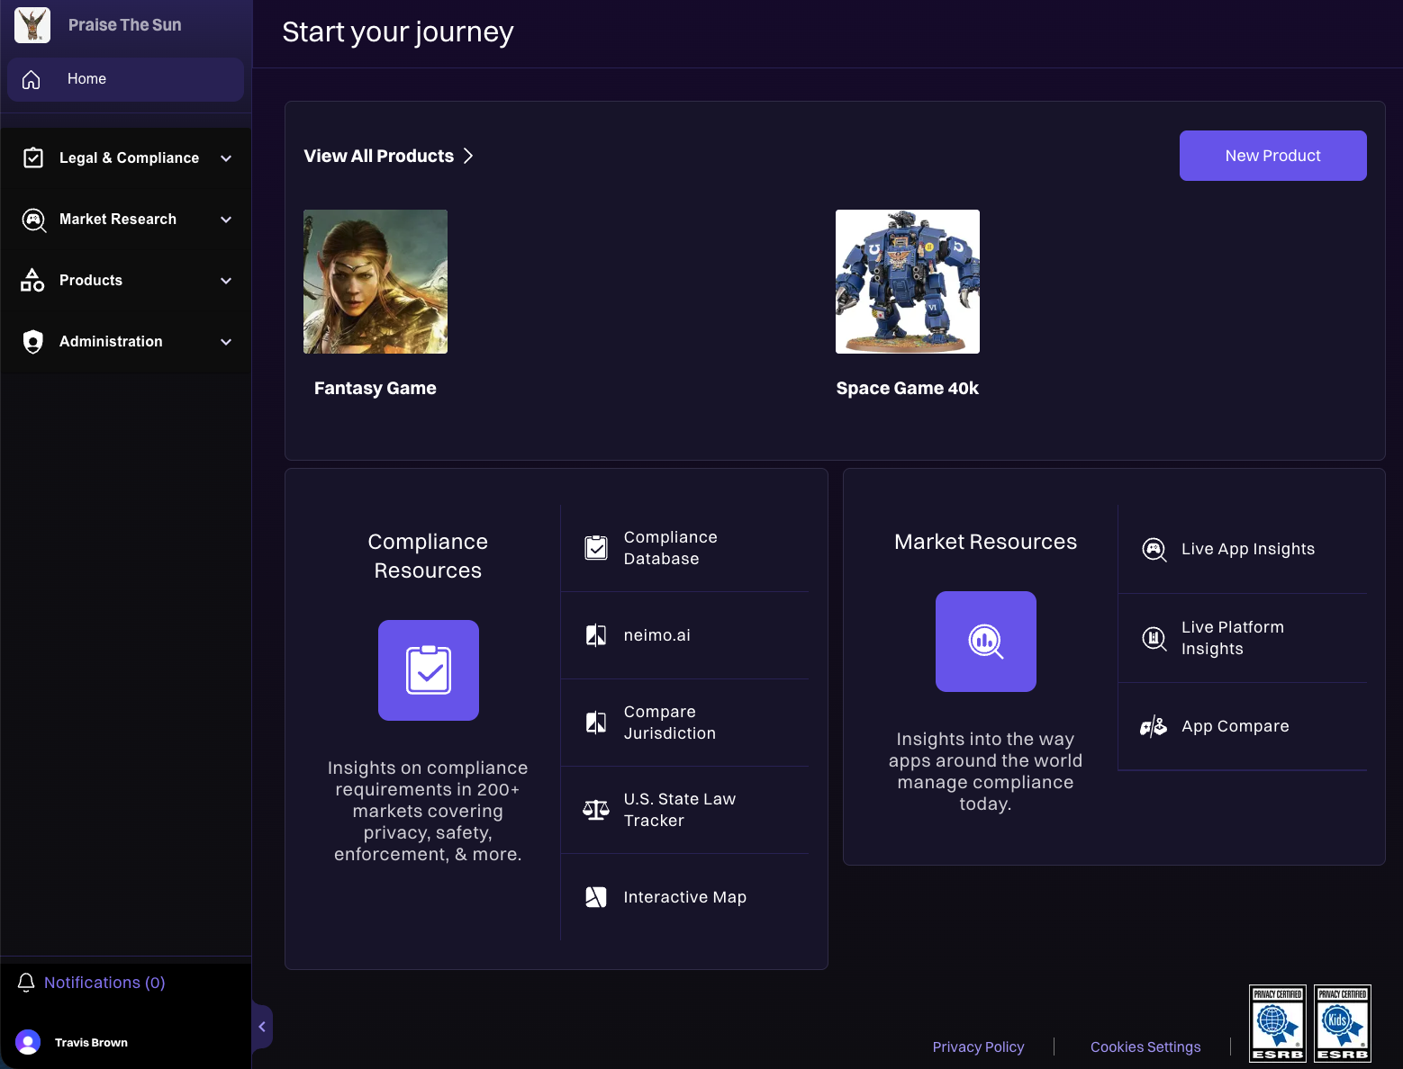Screen dimensions: 1403x1069
Task: Expand the Products section
Action: coord(126,280)
